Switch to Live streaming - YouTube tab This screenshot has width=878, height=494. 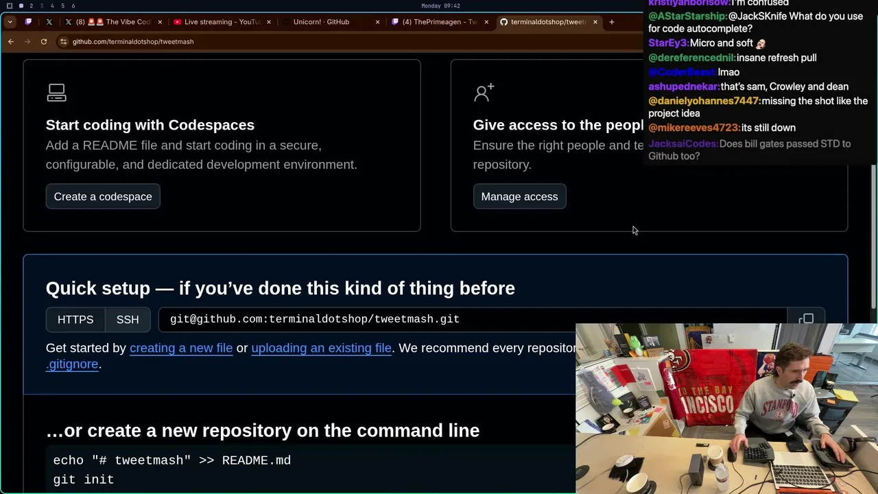[x=223, y=22]
